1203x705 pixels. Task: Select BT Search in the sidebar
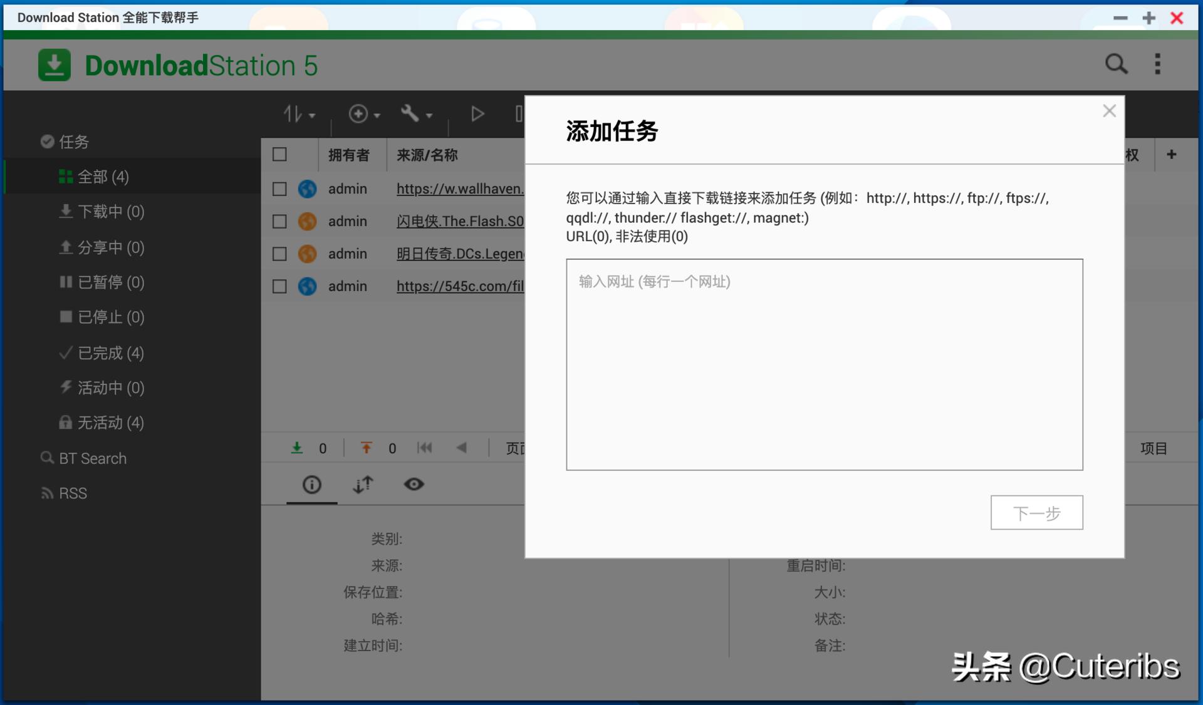click(92, 458)
